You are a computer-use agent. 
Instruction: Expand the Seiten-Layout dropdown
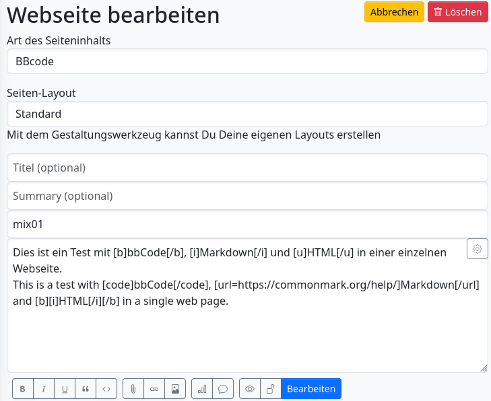247,114
